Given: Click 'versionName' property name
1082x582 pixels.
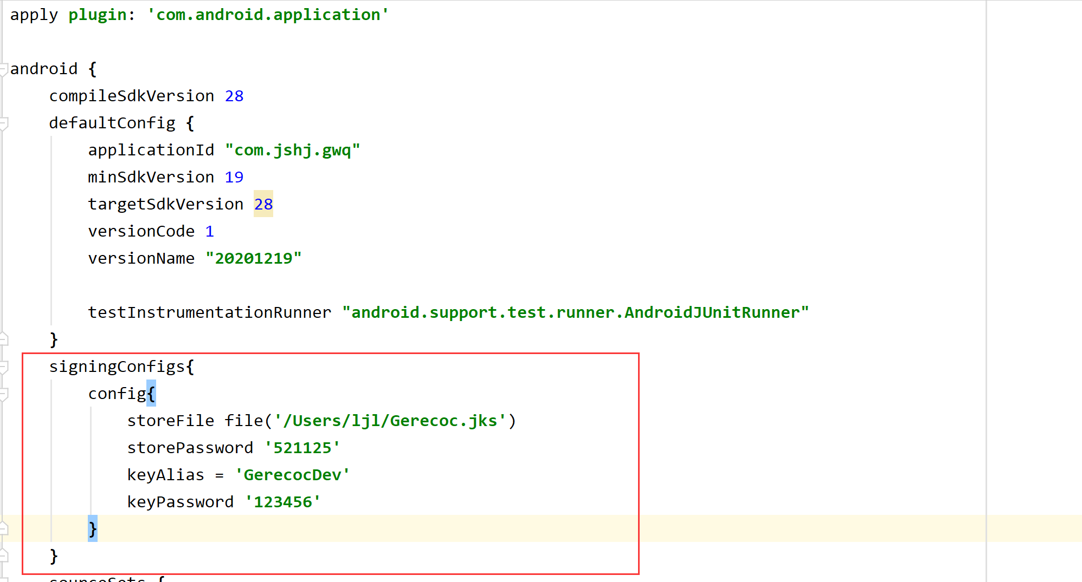Looking at the screenshot, I should click(141, 258).
